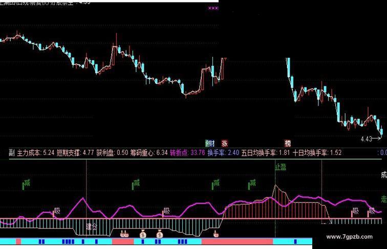
Task: Click the money bag icon nearest the double-hand icon
Action: pos(143,234)
